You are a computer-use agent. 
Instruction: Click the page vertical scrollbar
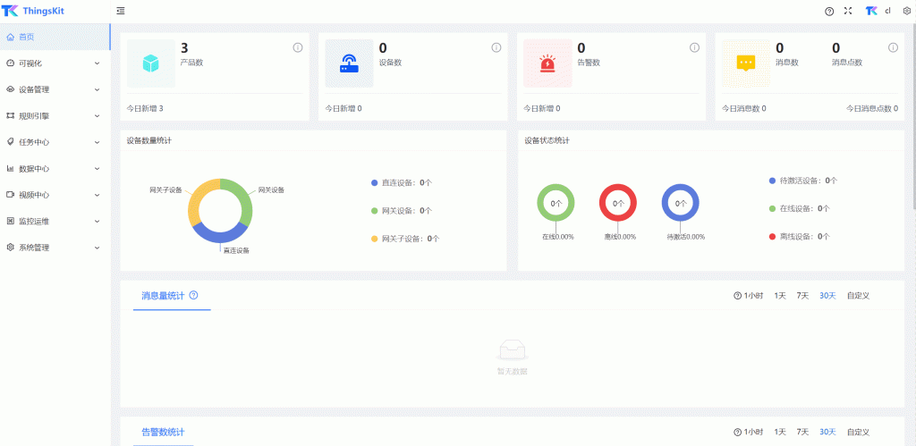click(x=913, y=117)
